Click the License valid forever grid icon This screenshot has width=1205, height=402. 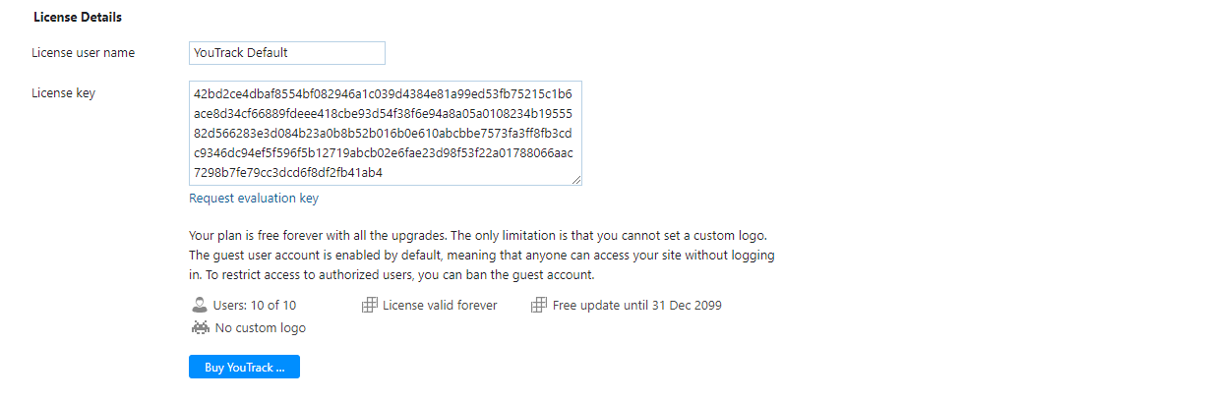[370, 306]
